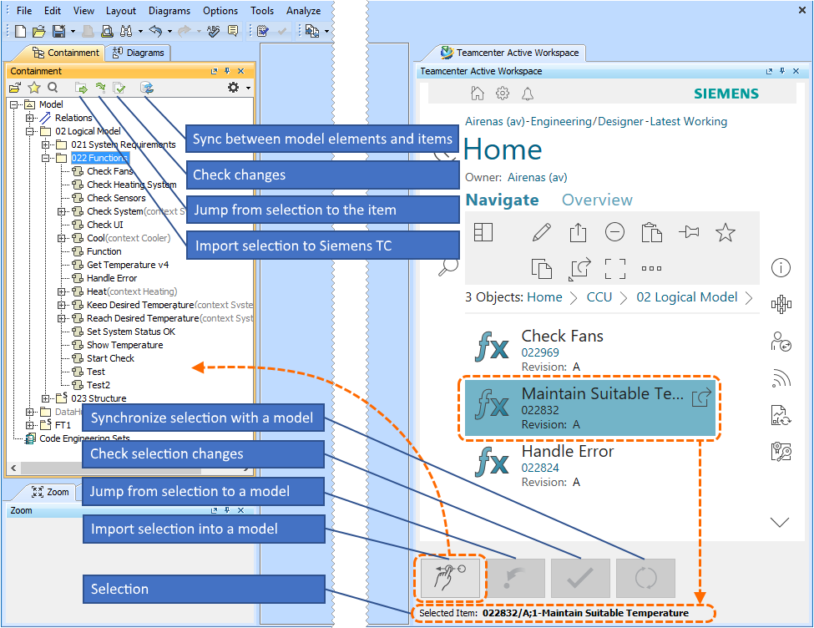The width and height of the screenshot is (814, 628).
Task: Toggle pin on the Zoom panel header
Action: pos(227,510)
